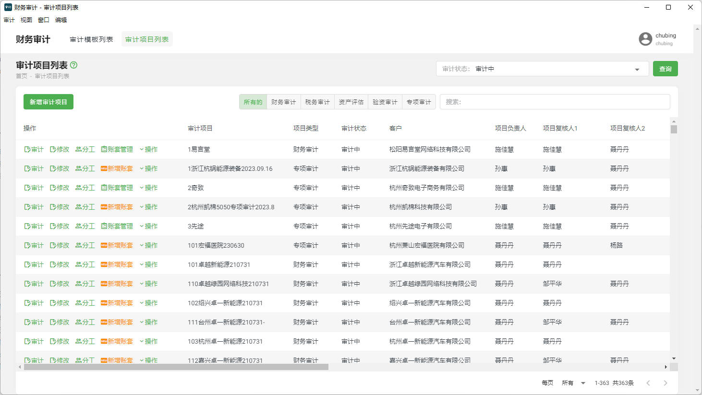The height and width of the screenshot is (395, 702).
Task: Expand 操作 dropdown in 110卓越绿园网络科技210731 row
Action: coord(149,284)
